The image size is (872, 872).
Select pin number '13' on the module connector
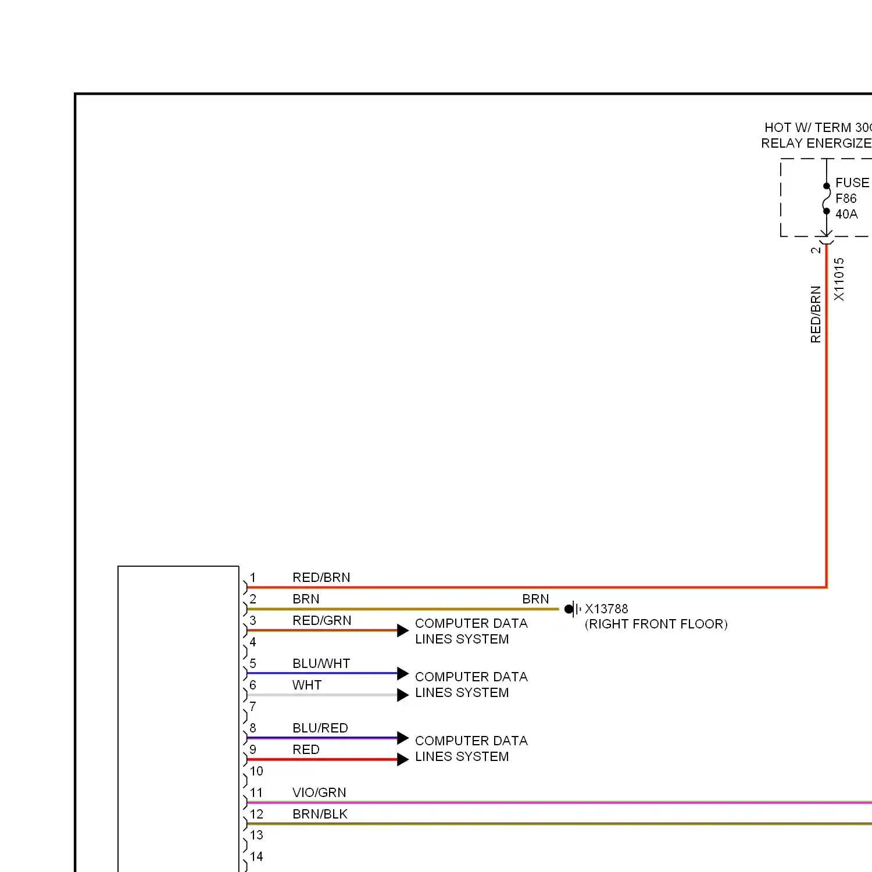256,835
